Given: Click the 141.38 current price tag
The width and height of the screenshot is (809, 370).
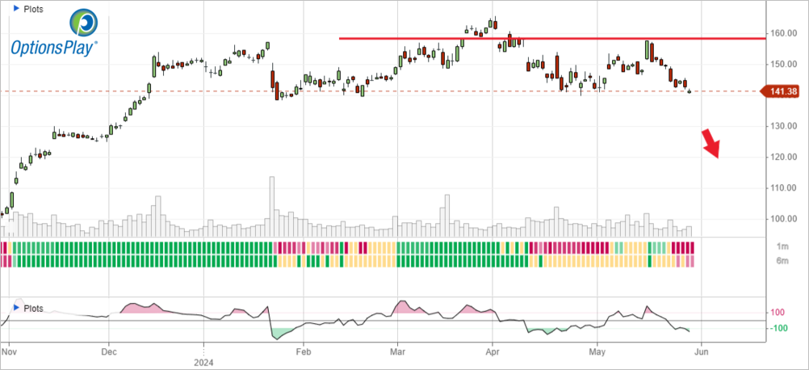Looking at the screenshot, I should (x=782, y=91).
